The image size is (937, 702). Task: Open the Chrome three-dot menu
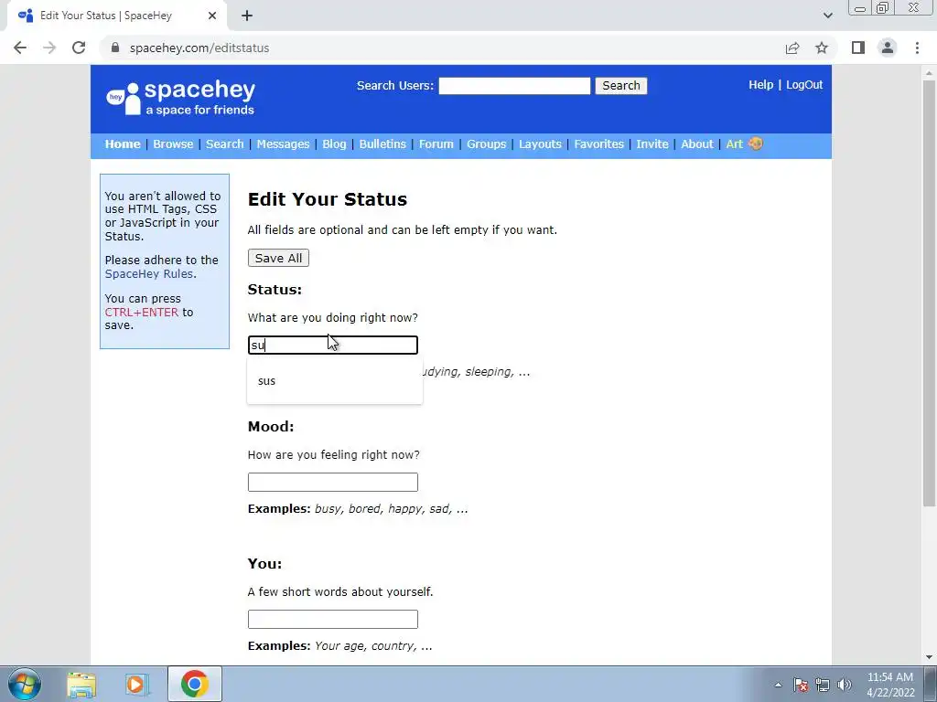coord(917,48)
